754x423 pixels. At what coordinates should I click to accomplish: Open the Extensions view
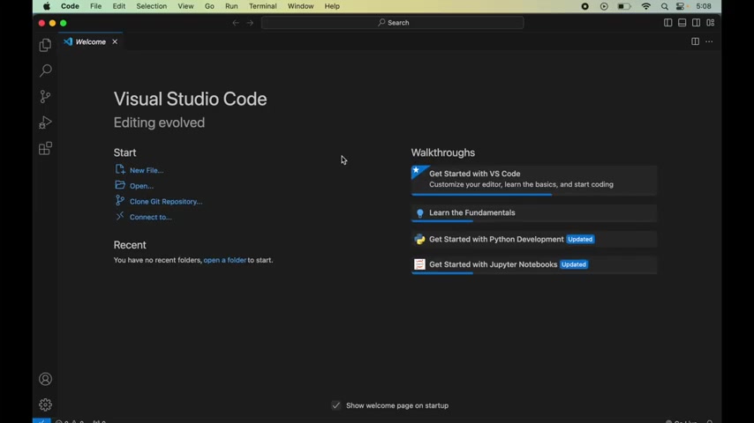click(45, 148)
